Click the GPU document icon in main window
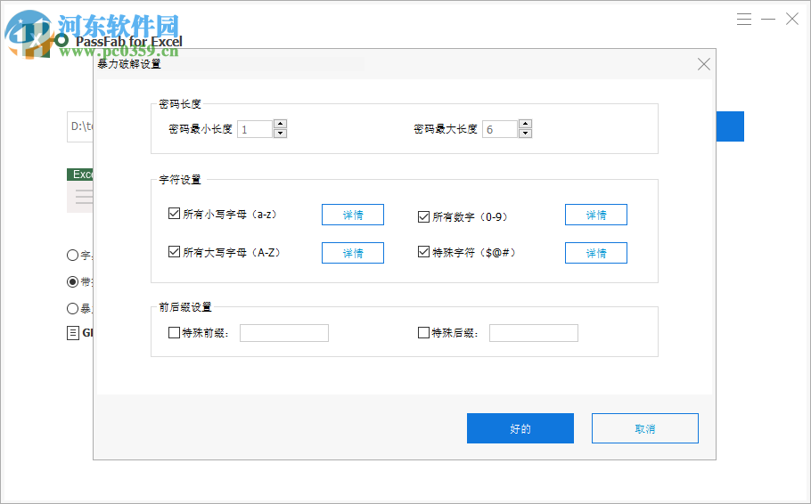 (x=73, y=333)
